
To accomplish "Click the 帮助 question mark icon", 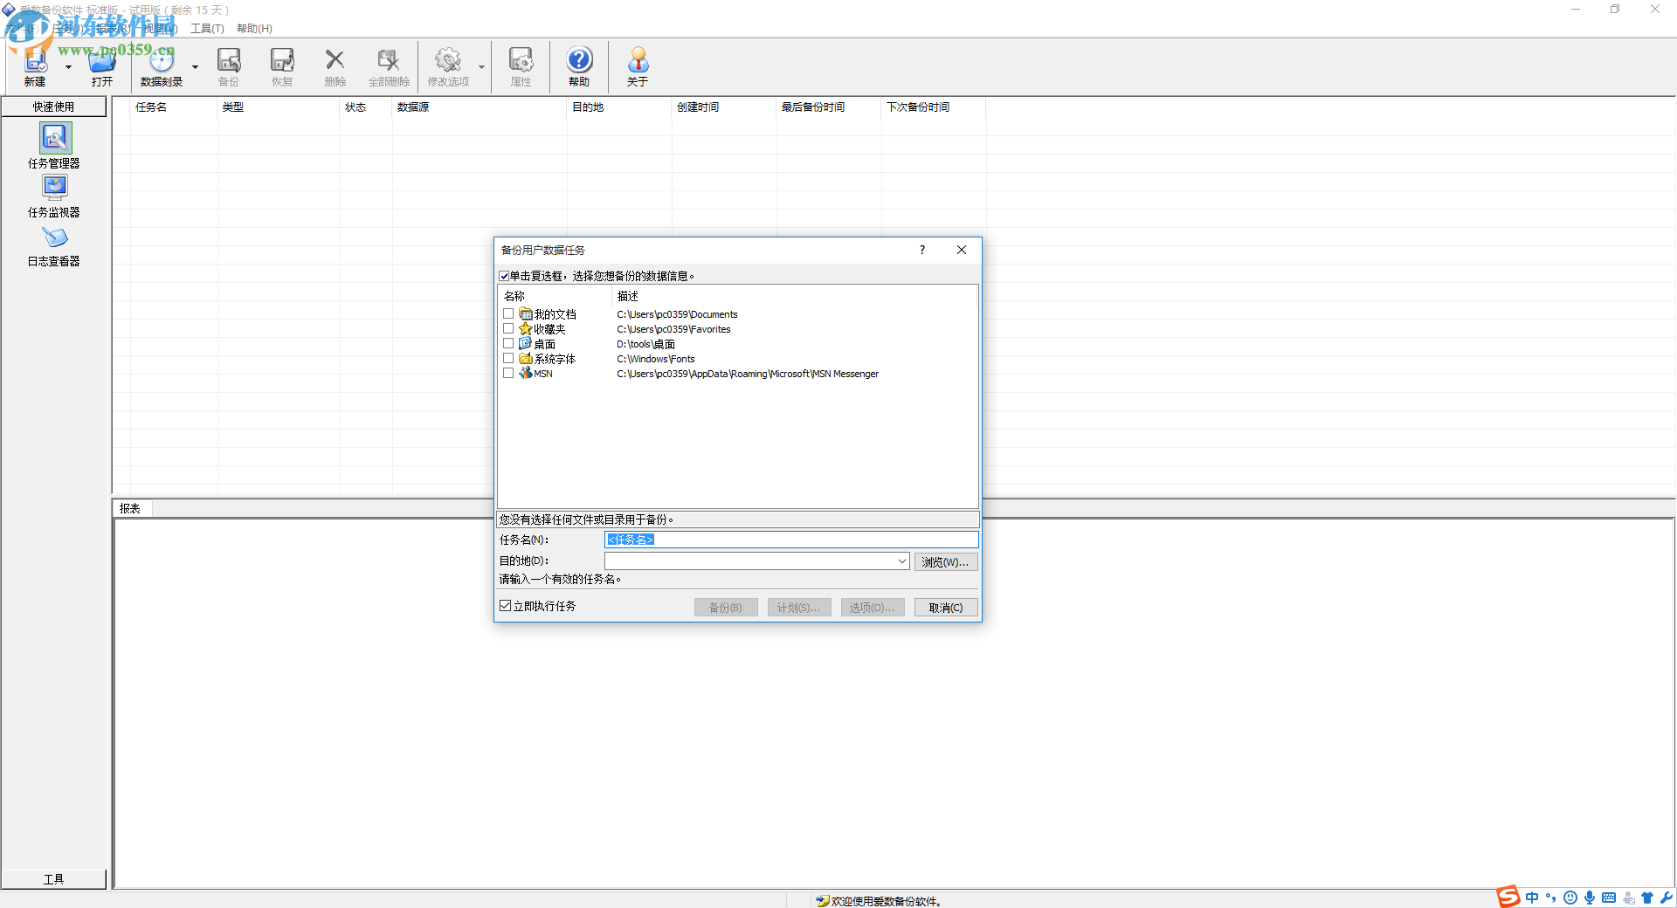I will (x=579, y=60).
